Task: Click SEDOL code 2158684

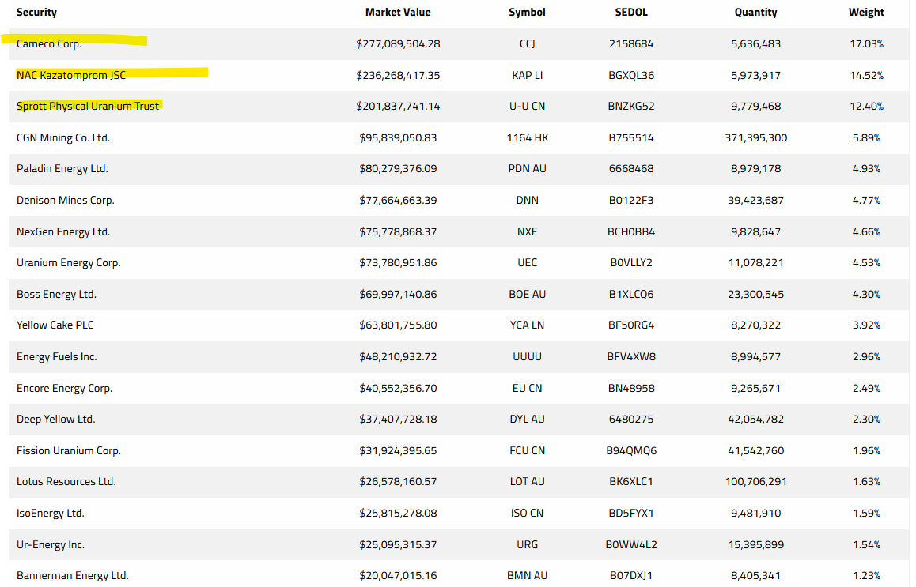Action: click(x=631, y=43)
